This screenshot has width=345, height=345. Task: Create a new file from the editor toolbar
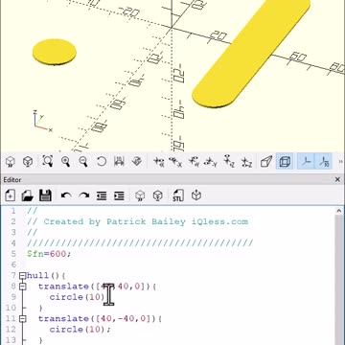(x=11, y=195)
